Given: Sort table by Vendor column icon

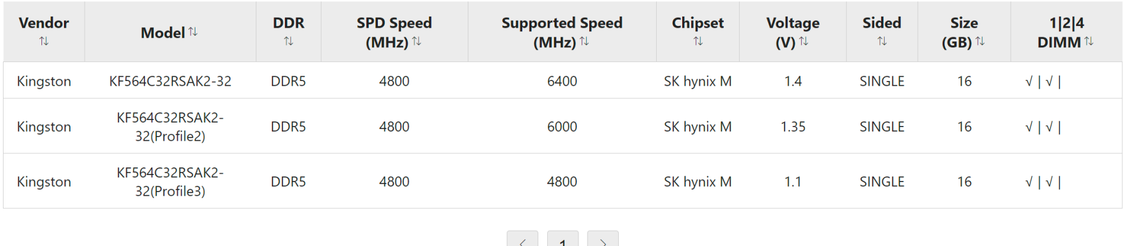Looking at the screenshot, I should tap(44, 41).
